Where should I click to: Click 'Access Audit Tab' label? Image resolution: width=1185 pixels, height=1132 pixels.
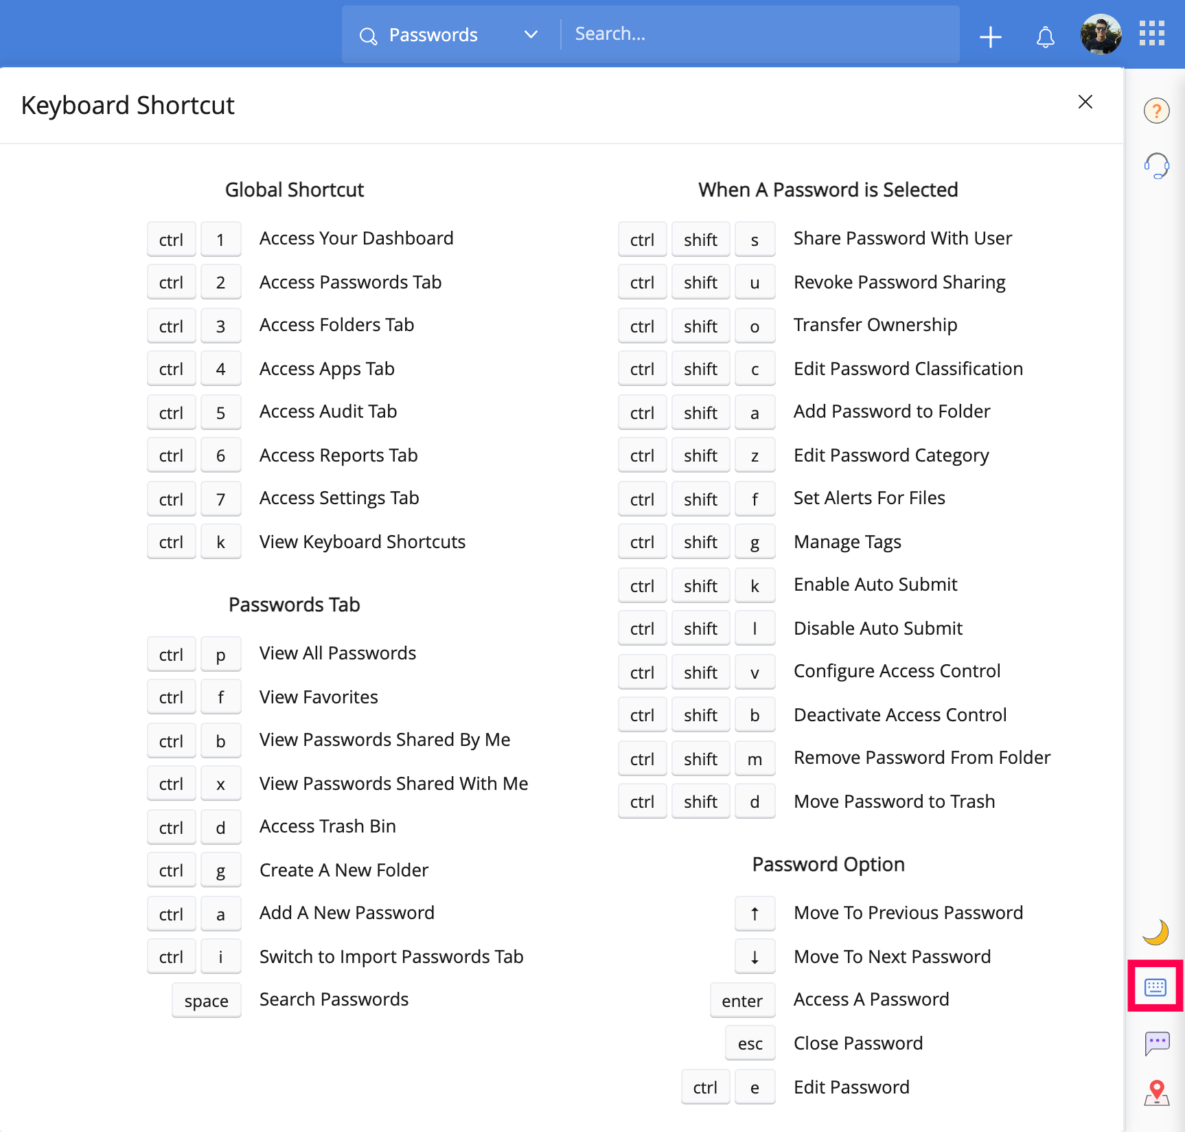[x=328, y=411]
